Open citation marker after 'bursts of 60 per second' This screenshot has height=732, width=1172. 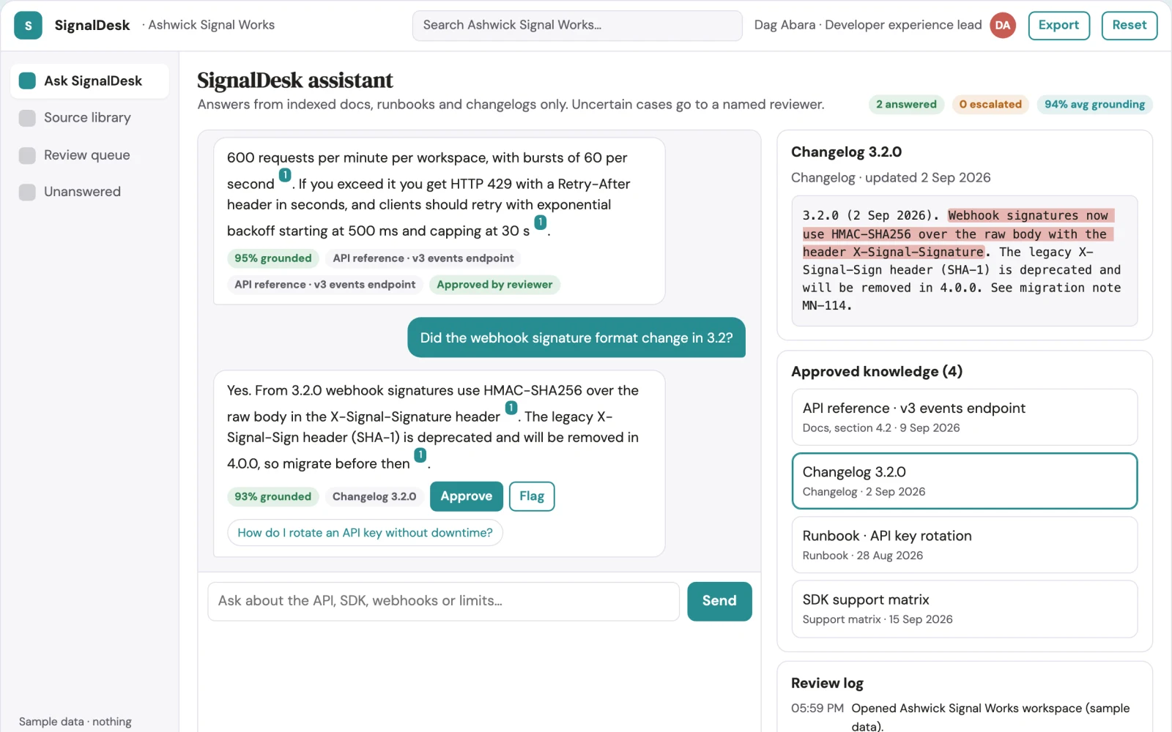click(285, 175)
